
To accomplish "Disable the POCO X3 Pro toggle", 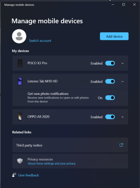I will 110,63.
